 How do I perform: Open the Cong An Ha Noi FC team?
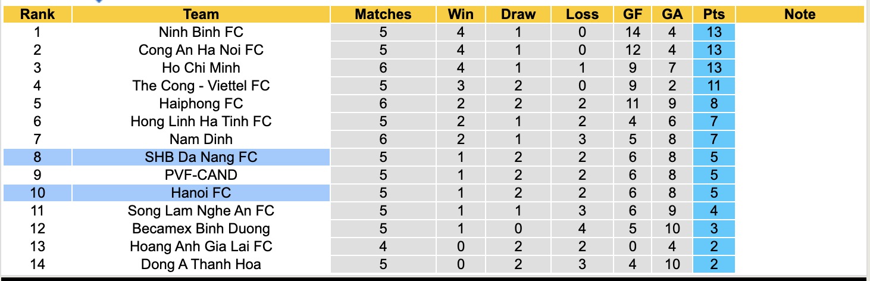click(x=201, y=50)
